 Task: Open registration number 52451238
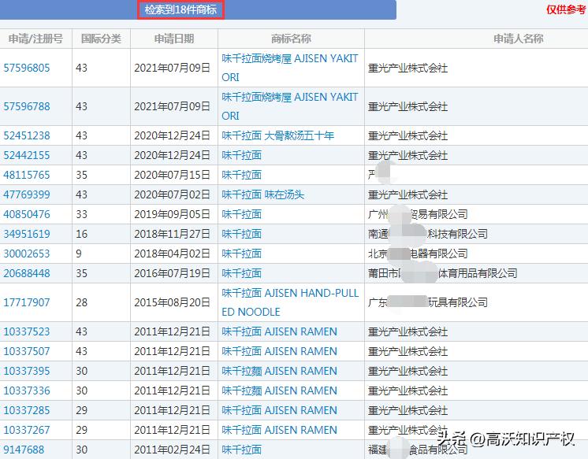(27, 135)
